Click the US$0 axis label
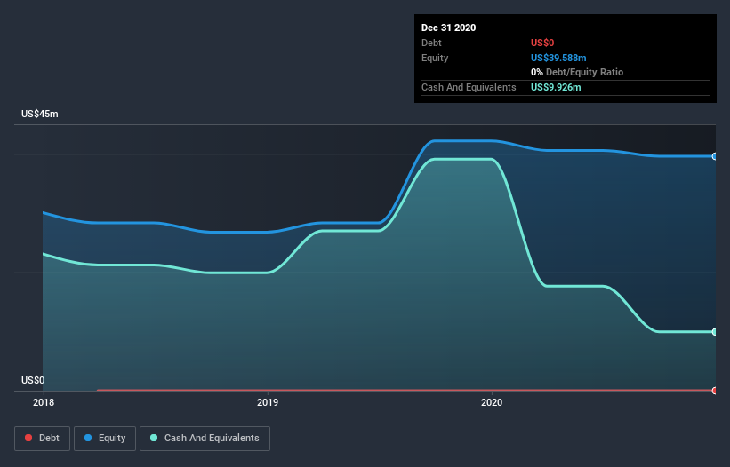Viewport: 730px width, 467px height. (33, 380)
